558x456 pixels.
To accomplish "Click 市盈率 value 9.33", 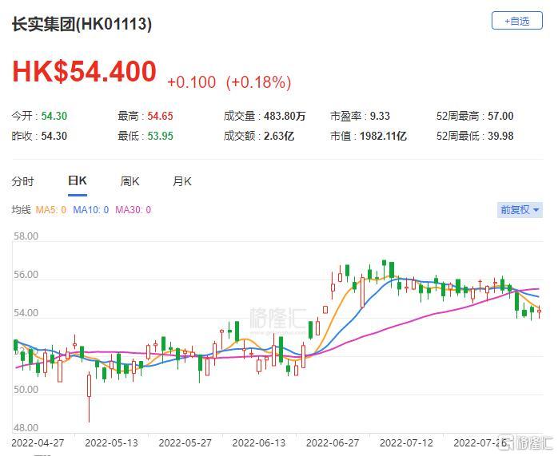I will pyautogui.click(x=380, y=116).
